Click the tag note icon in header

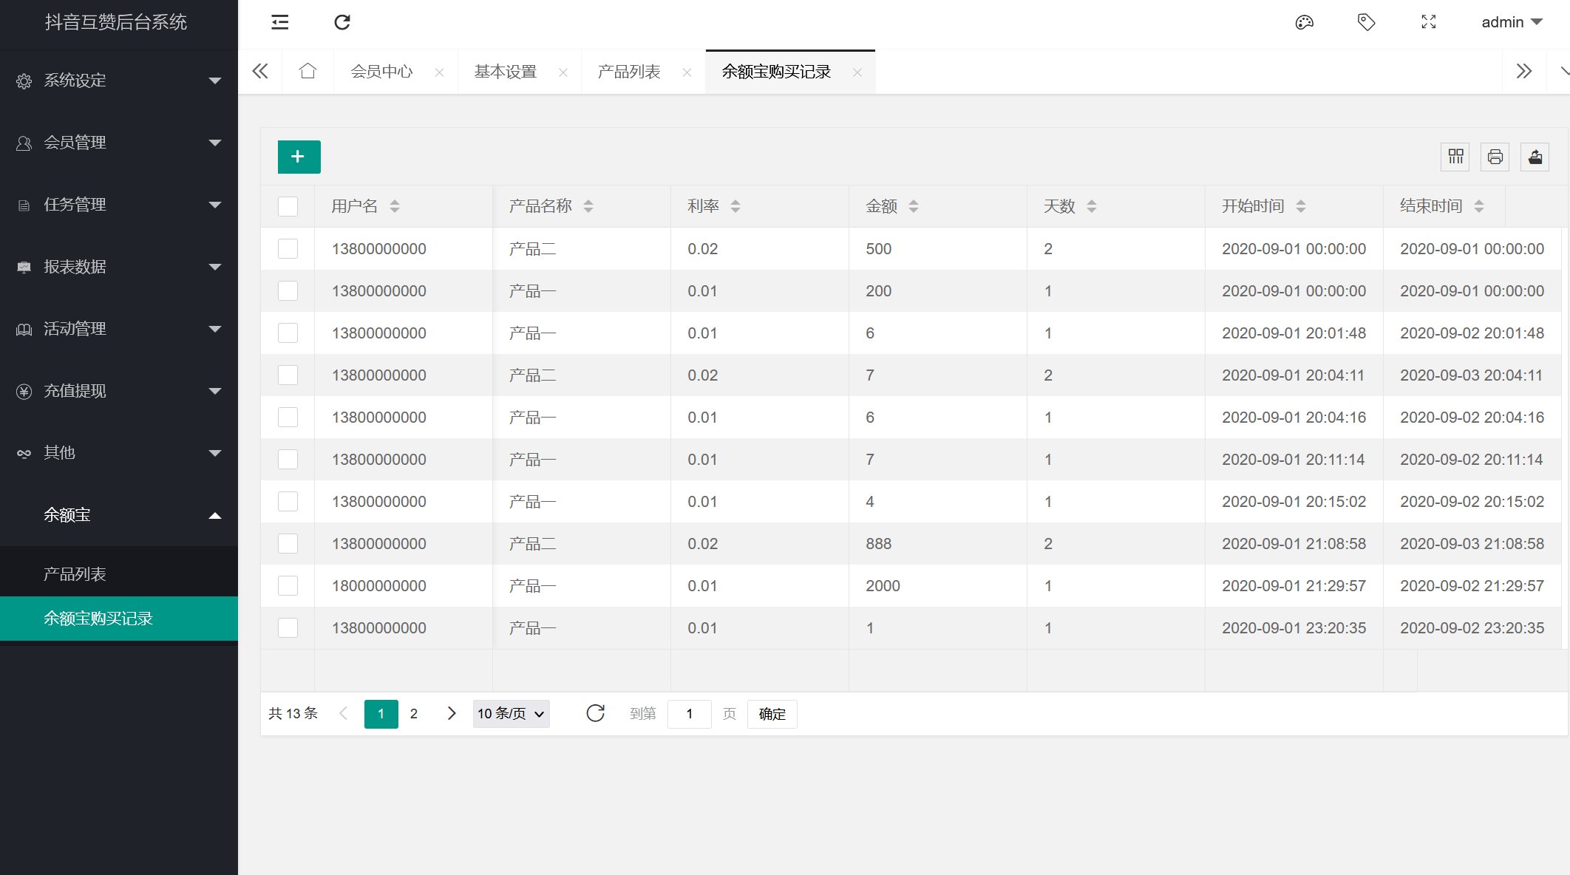click(1367, 22)
